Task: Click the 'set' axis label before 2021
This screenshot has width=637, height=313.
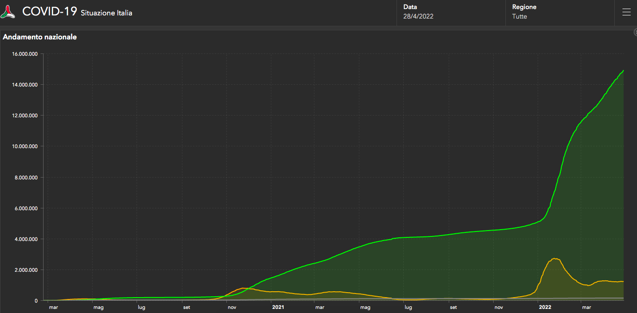Action: 186,307
